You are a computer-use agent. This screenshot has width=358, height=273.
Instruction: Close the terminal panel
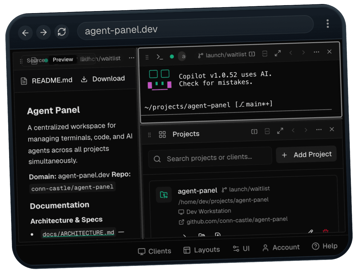329,51
